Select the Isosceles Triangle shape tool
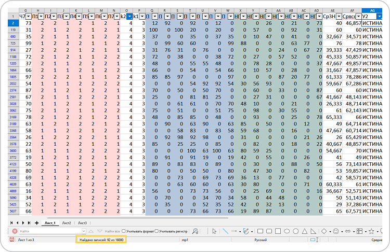Viewport: 390px width, 252px height. tap(304, 231)
